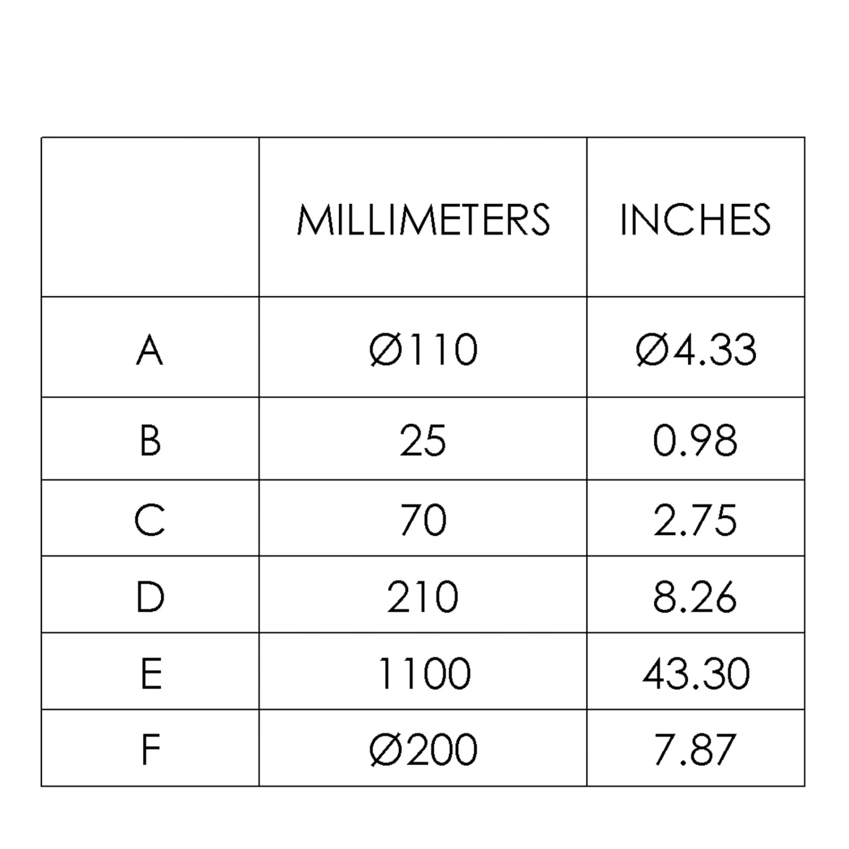Viewport: 849px width, 849px height.
Task: Click the INCHES column header
Action: point(695,219)
